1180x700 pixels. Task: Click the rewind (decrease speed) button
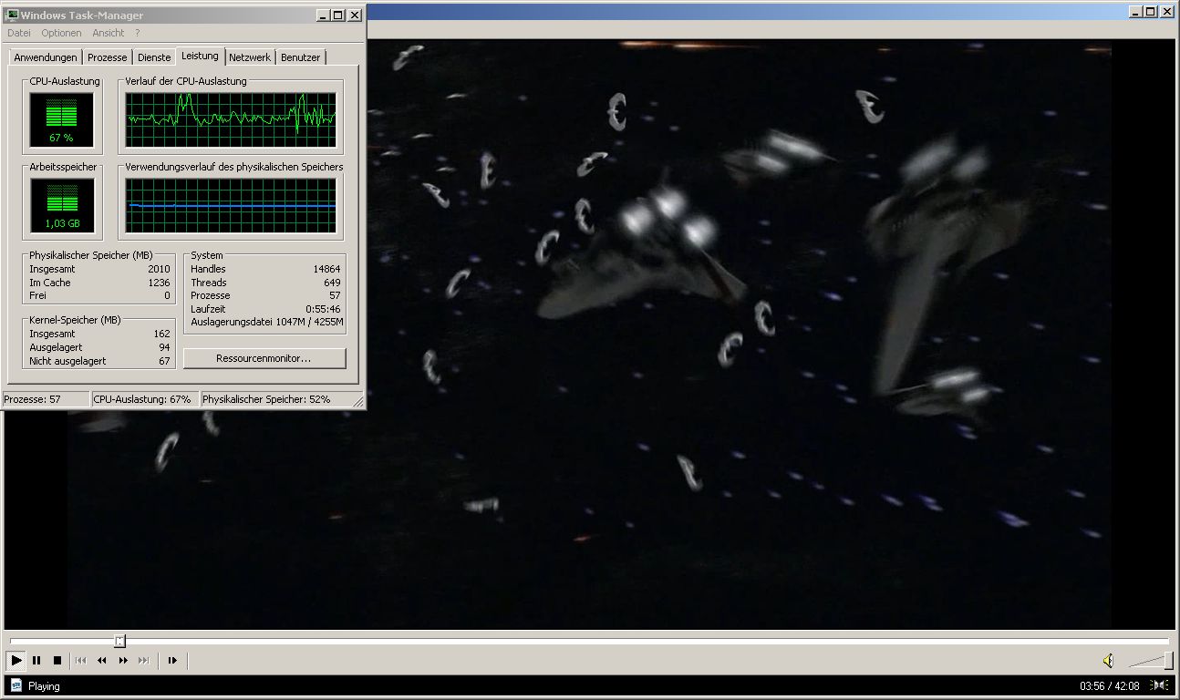tap(101, 661)
